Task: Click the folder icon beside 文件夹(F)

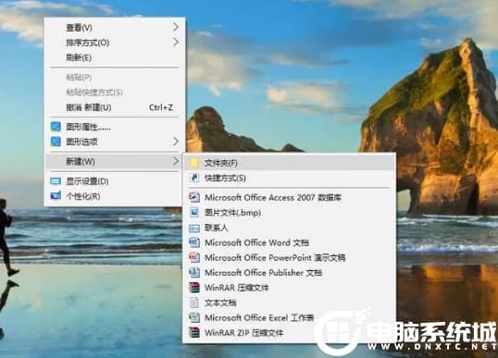Action: (x=194, y=163)
